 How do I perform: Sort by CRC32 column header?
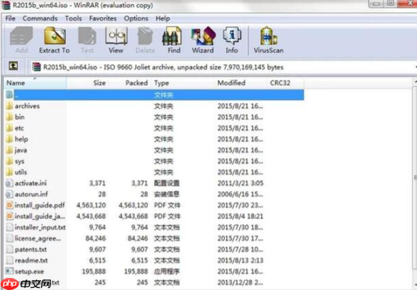pyautogui.click(x=286, y=83)
